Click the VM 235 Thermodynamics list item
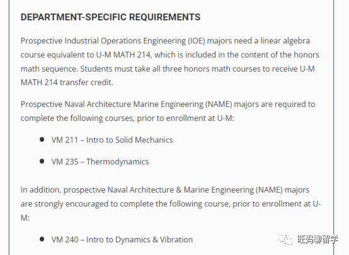349x255 pixels. (x=100, y=162)
